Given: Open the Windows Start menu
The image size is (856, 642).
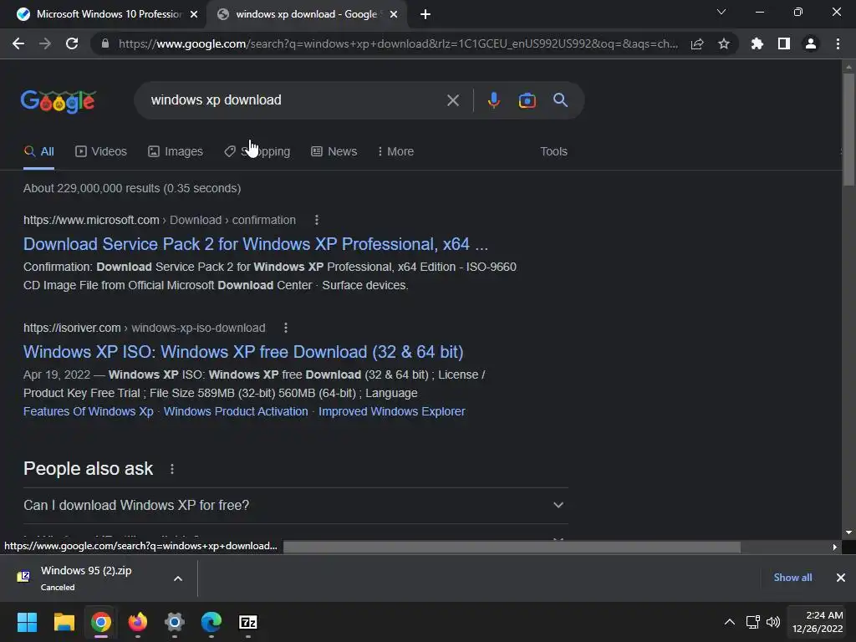Looking at the screenshot, I should 27,622.
